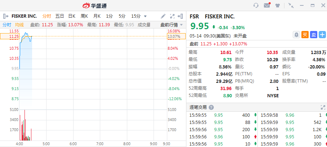Viewport: 327px width, 147px height.
Task: Open the more intervals dropdown after 15分
Action: click(145, 16)
